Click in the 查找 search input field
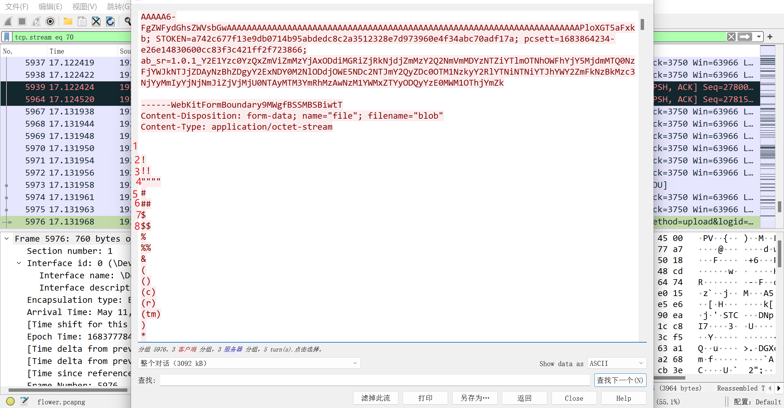Viewport: 784px width, 408px height. (375, 380)
